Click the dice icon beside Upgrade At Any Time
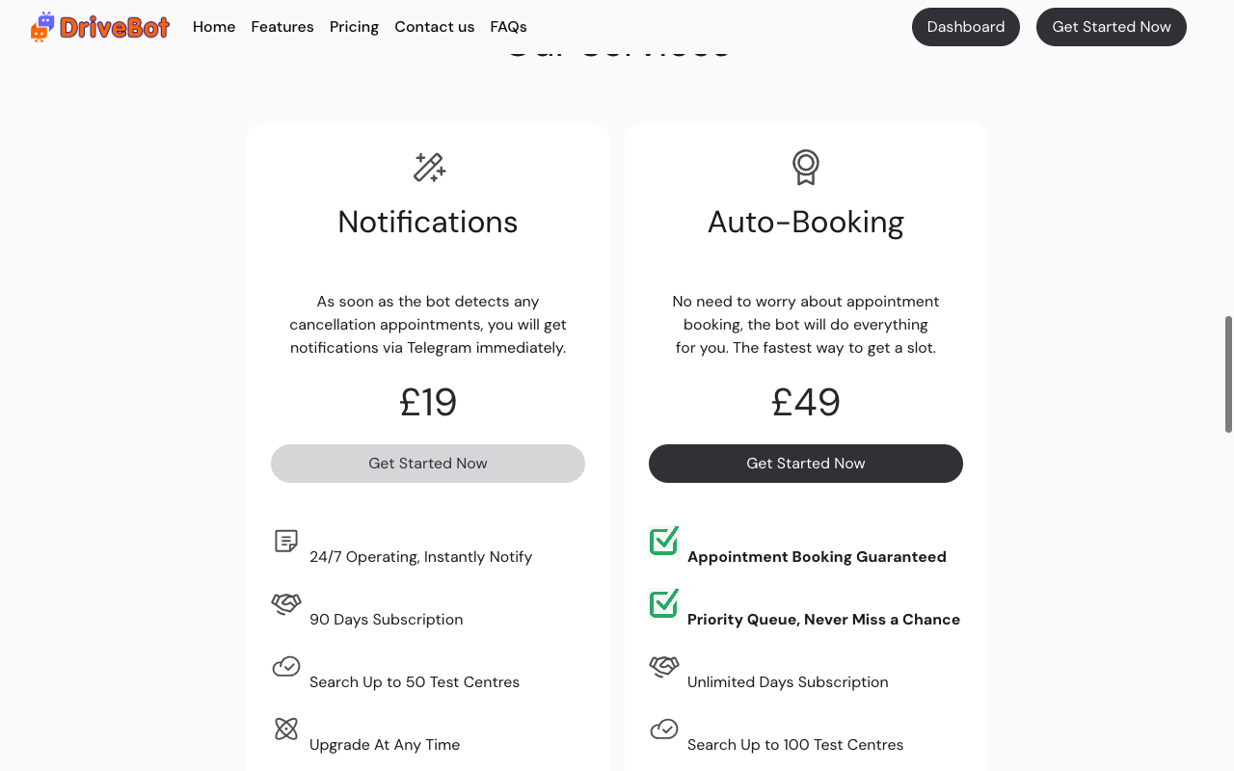 coord(285,729)
